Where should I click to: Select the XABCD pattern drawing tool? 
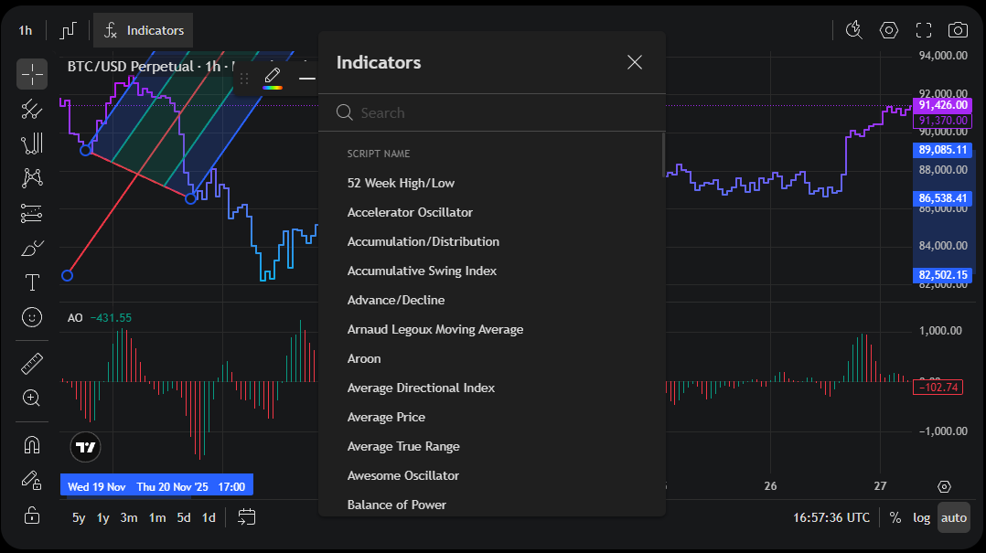tap(32, 178)
